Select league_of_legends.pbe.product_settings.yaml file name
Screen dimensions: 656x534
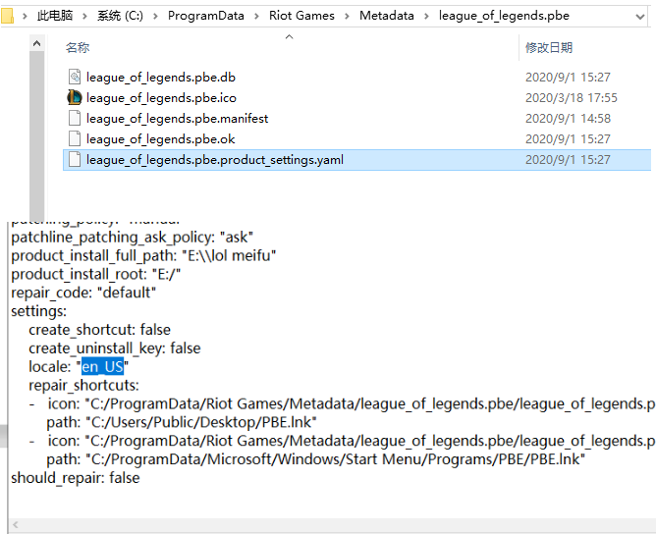[215, 160]
